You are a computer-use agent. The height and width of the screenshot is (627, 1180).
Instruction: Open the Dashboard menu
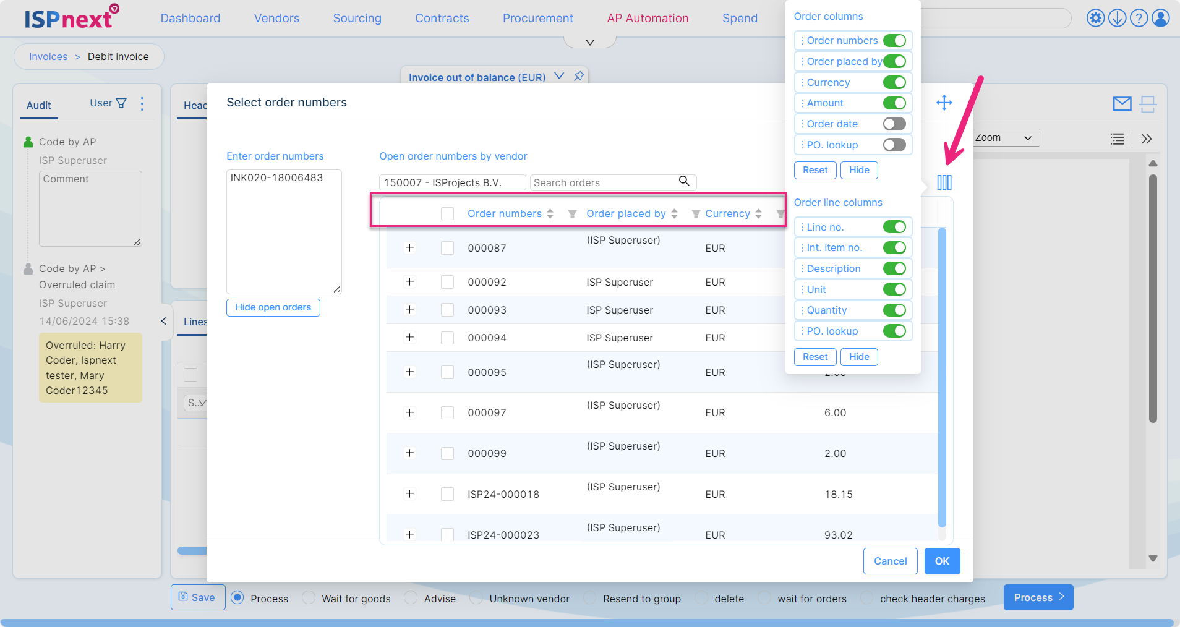pyautogui.click(x=190, y=19)
